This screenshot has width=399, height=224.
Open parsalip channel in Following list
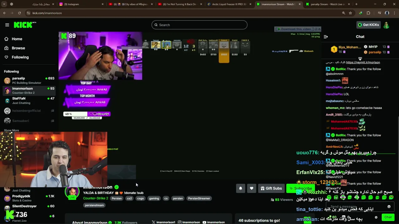(29, 80)
